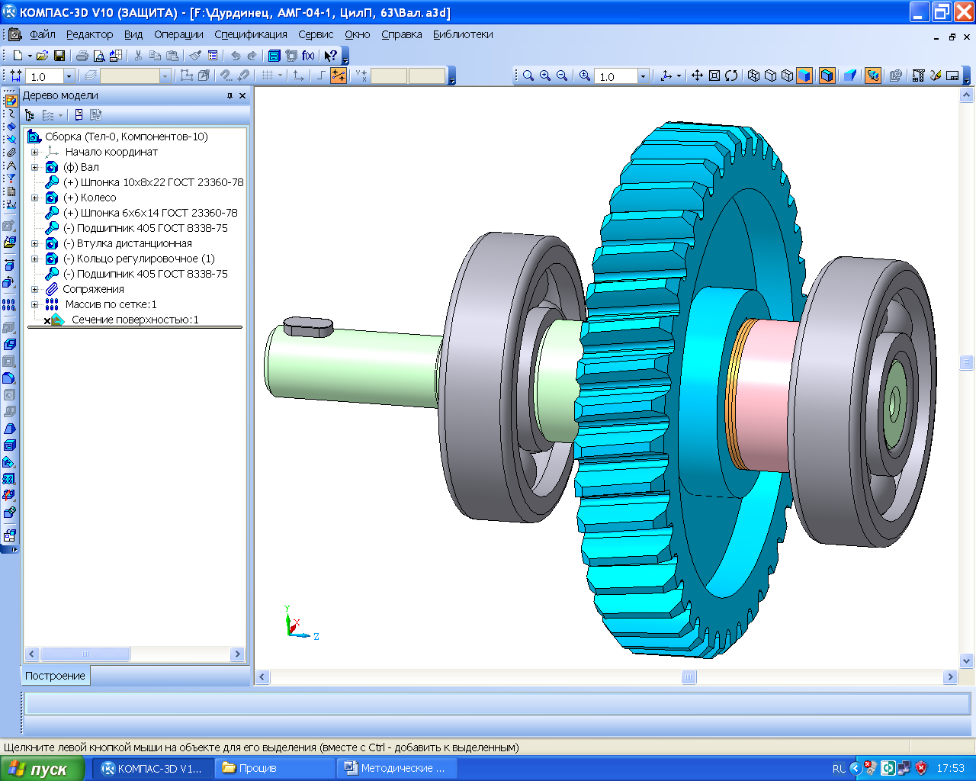This screenshot has height=781, width=976.
Task: Select the Построение tab
Action: click(x=56, y=676)
